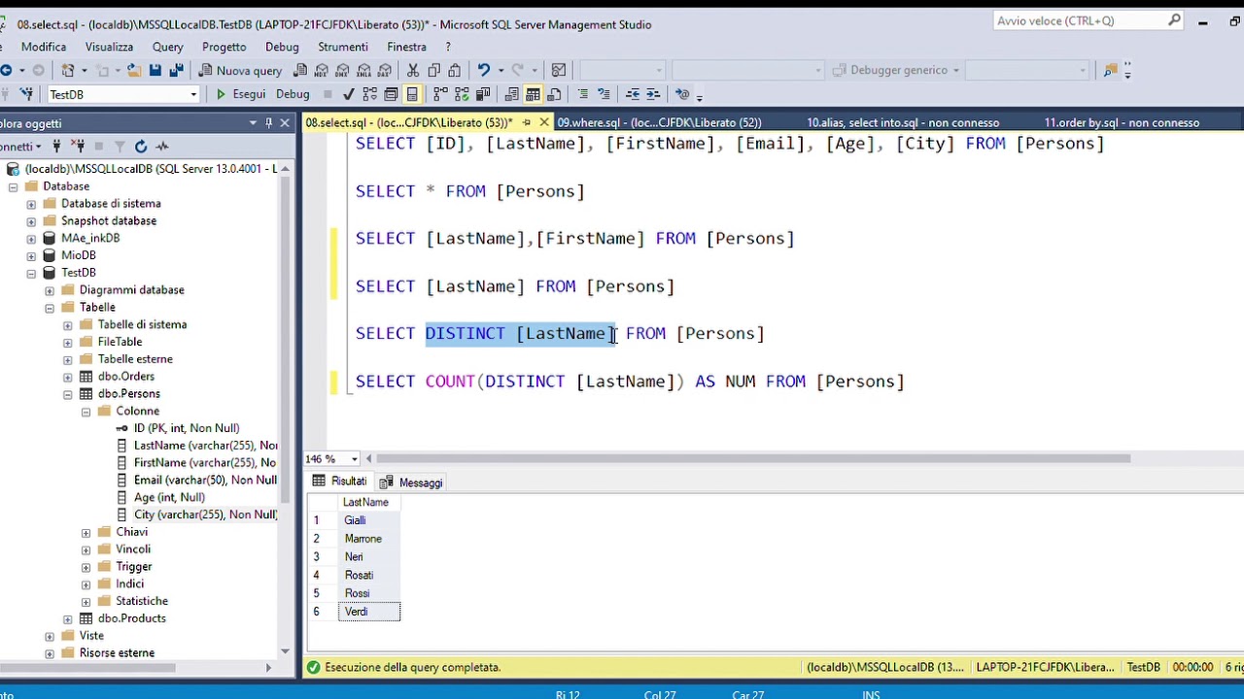Close the 08.select.sql tab
Image resolution: width=1244 pixels, height=699 pixels.
(x=544, y=122)
